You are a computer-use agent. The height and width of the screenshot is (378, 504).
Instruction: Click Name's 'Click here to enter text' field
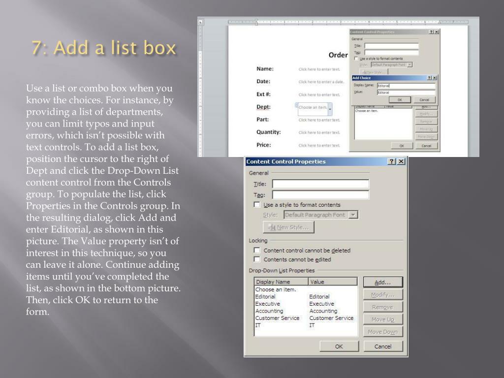(319, 69)
